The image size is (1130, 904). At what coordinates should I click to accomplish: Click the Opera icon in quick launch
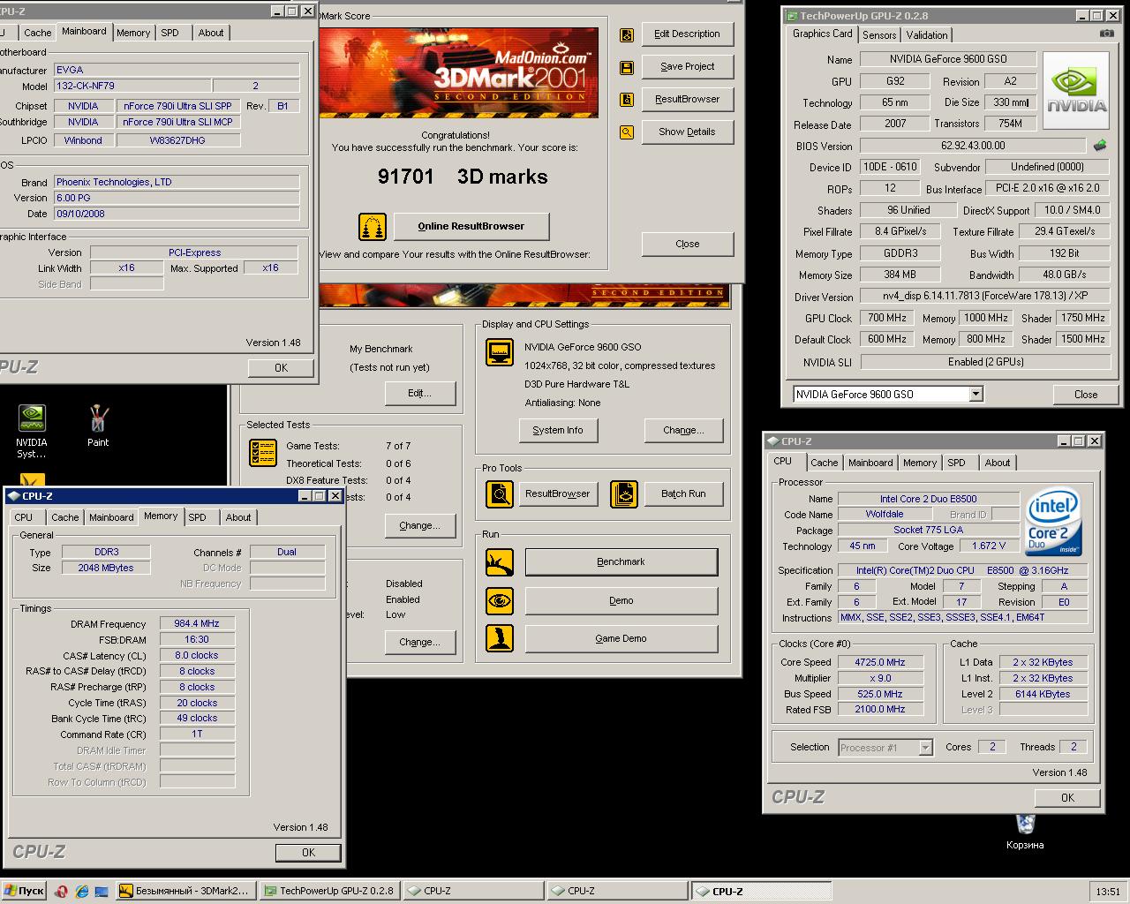point(61,891)
